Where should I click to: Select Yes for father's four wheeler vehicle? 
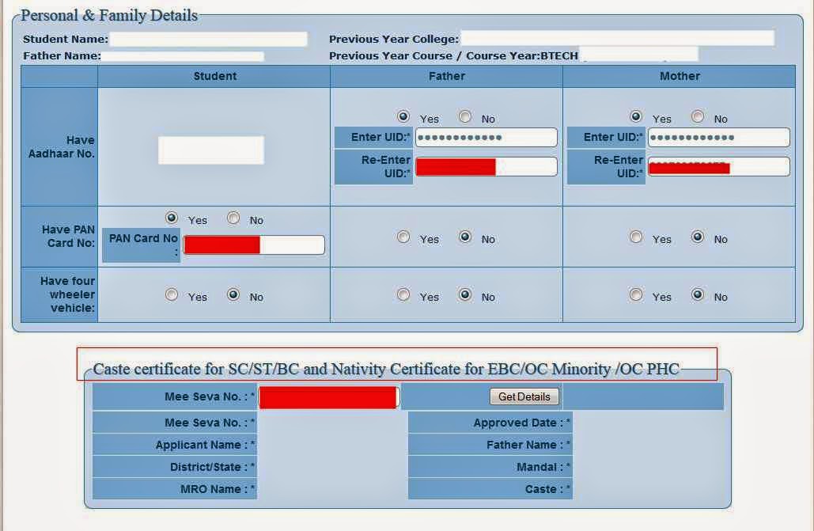click(403, 295)
